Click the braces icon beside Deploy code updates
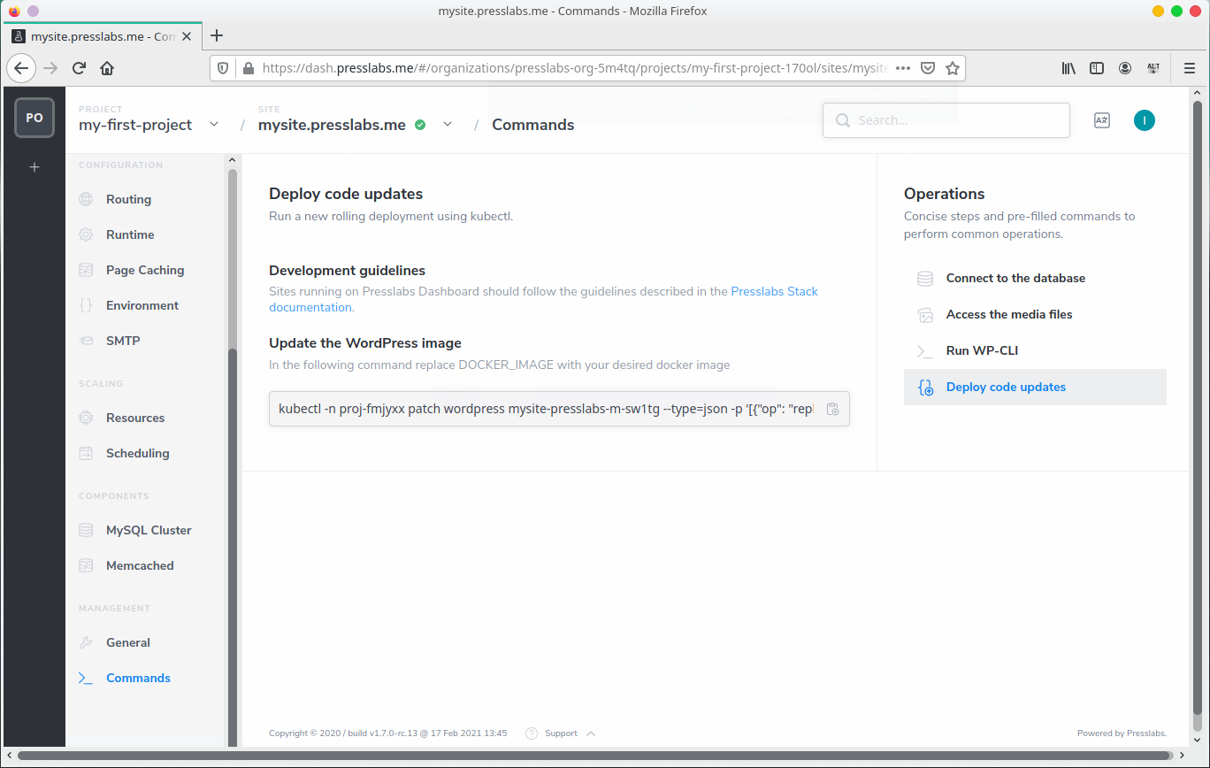The height and width of the screenshot is (768, 1210). (925, 387)
